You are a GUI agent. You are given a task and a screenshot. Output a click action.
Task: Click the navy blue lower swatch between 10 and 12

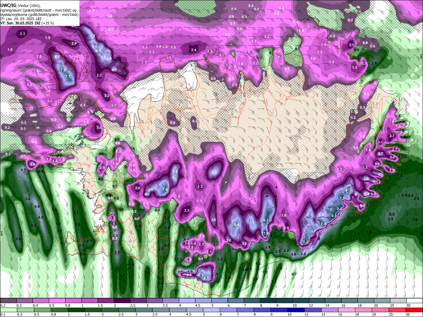296,310
